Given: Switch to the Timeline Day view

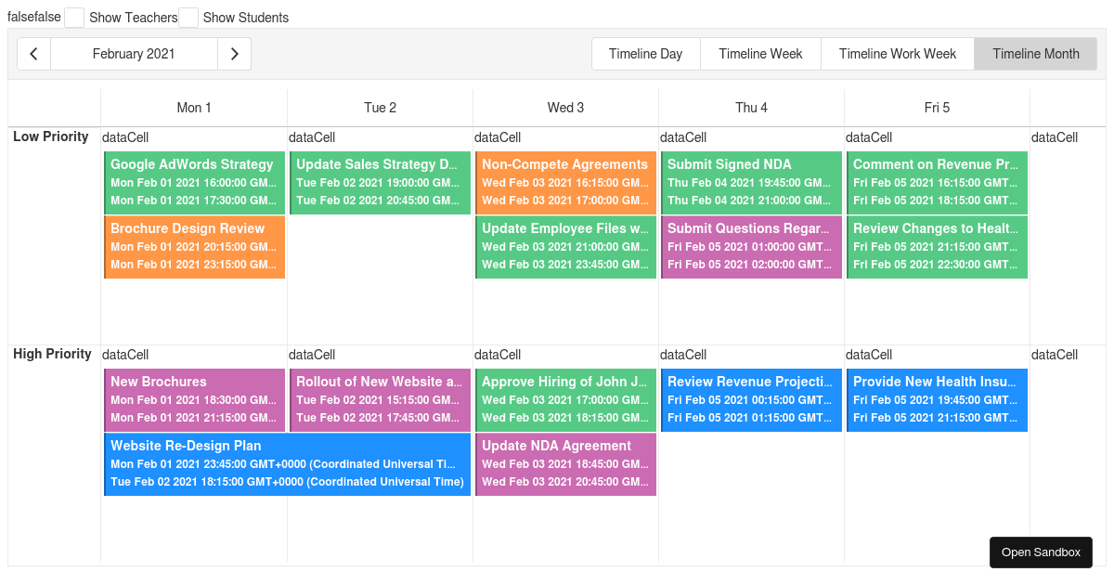Looking at the screenshot, I should [x=645, y=53].
